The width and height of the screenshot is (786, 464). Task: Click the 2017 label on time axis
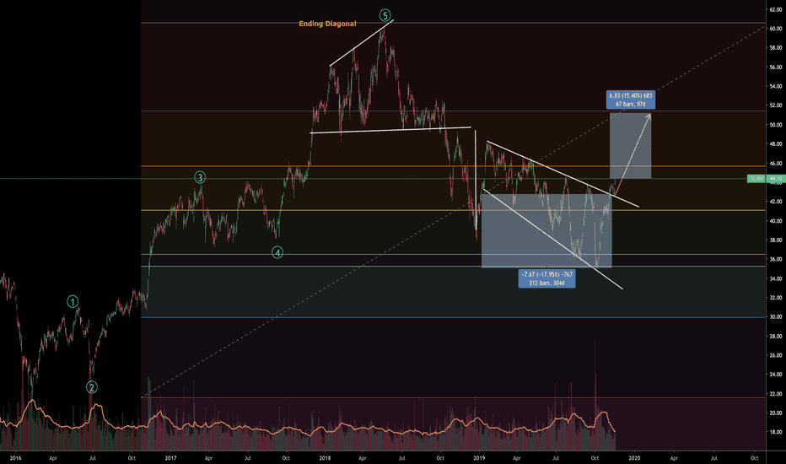[171, 458]
